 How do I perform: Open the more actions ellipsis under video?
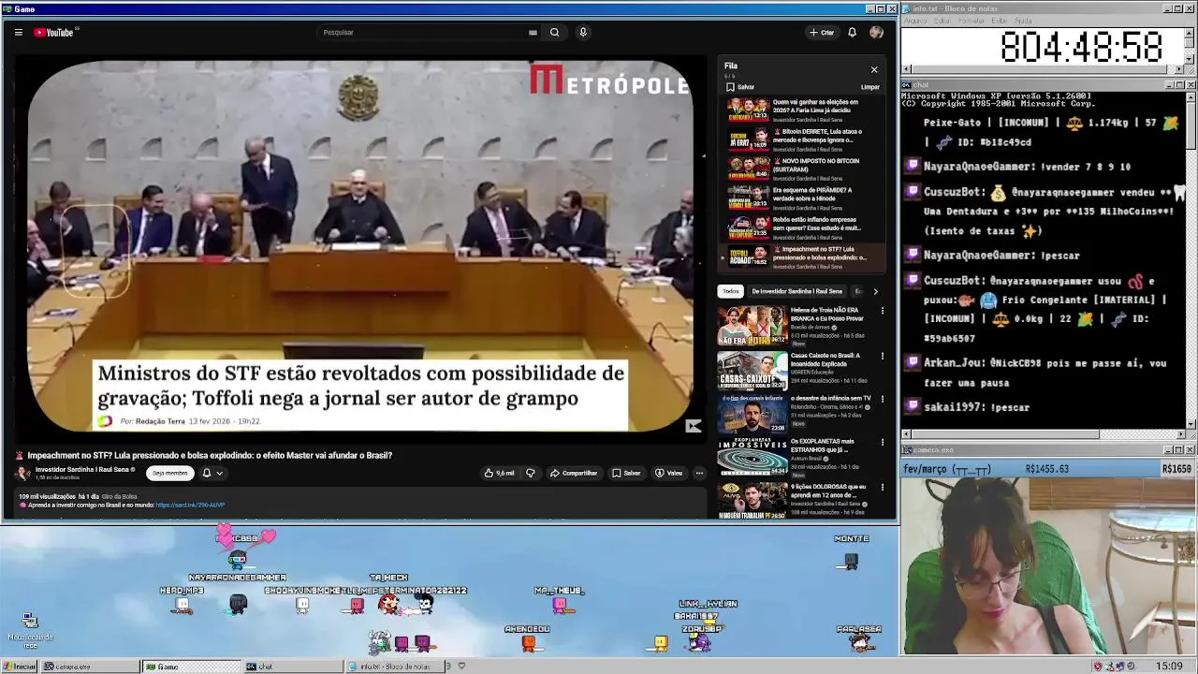coord(699,473)
